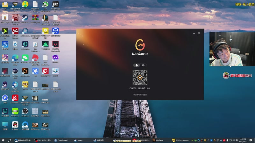The width and height of the screenshot is (255, 143).
Task: Open the 0014d7e9 image thumbnail on desktop
Action: (45, 126)
